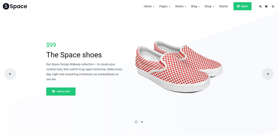Expand the Pages dropdown menu
Viewport: 278px width, 139px height.
point(165,6)
